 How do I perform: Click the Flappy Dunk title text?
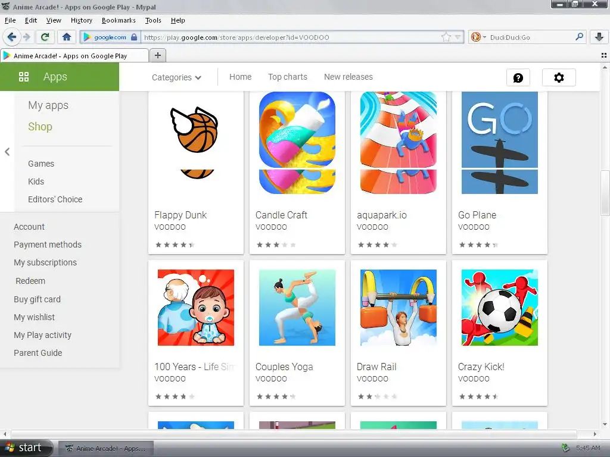point(180,215)
